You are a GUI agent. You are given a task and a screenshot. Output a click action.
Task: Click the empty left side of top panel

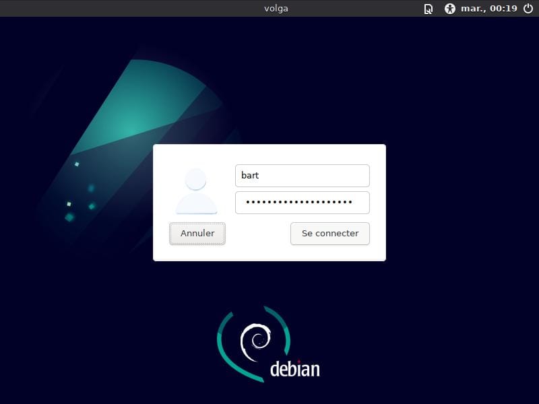click(101, 9)
